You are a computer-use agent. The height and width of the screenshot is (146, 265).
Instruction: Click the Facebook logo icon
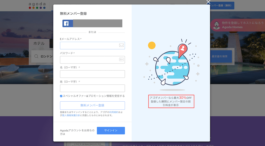tap(66, 23)
